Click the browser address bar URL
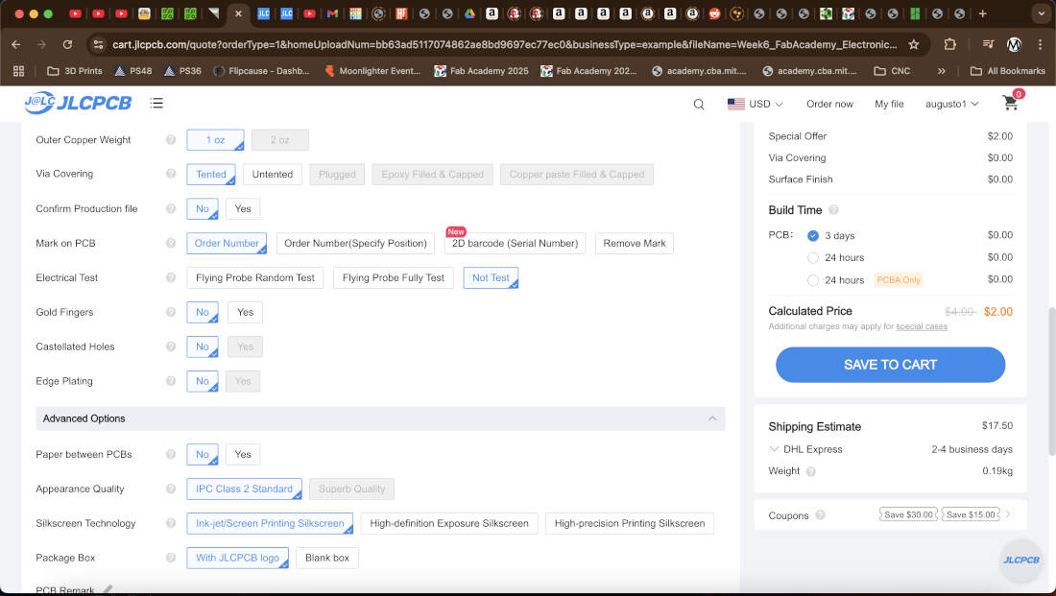This screenshot has height=596, width=1056. pyautogui.click(x=504, y=44)
